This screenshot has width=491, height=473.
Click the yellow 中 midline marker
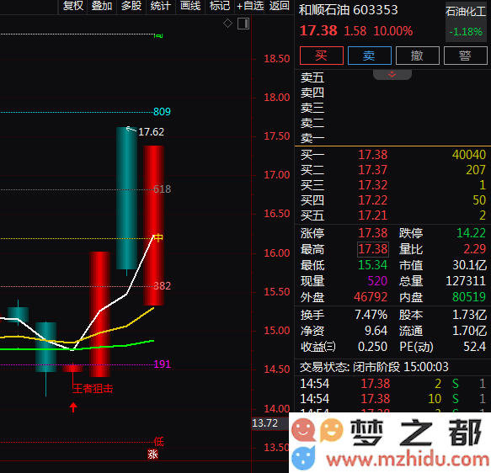coord(158,237)
